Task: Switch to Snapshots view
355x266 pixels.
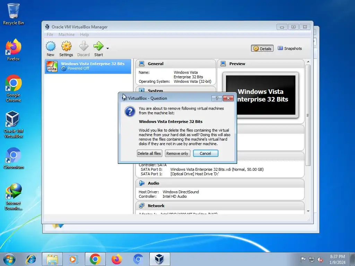Action: [x=290, y=48]
